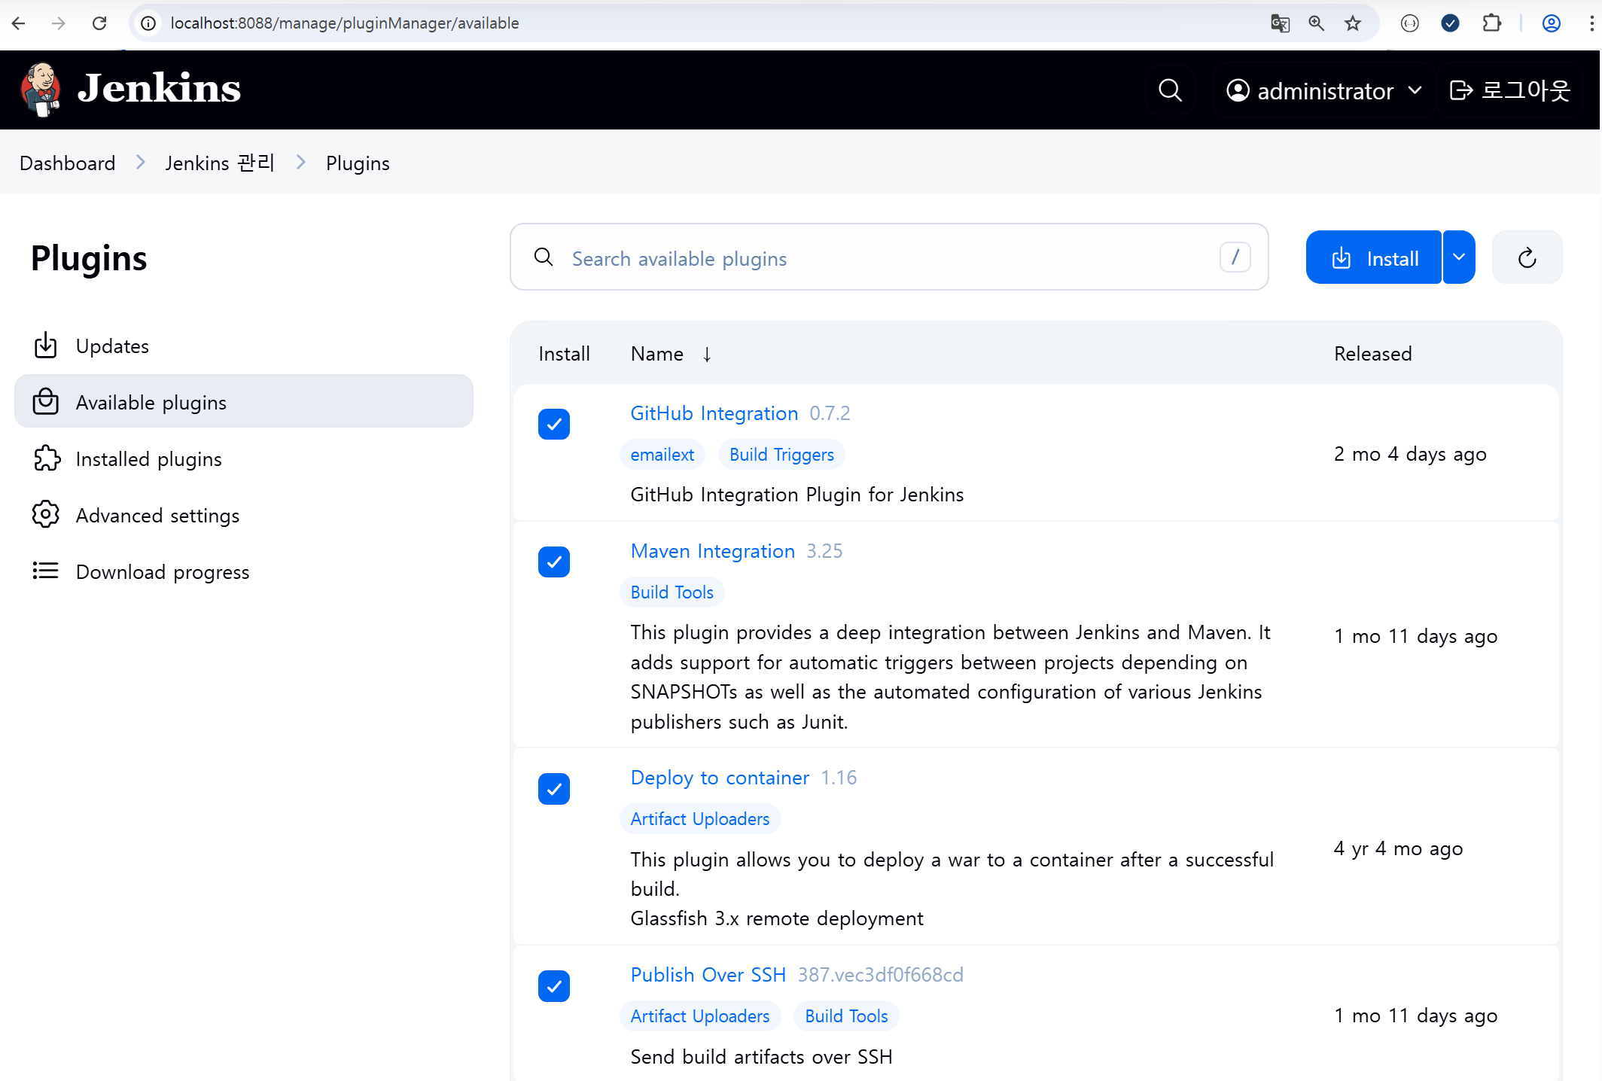Screen dimensions: 1602x1081
Task: Bookmark page with the star icon
Action: coord(1353,23)
